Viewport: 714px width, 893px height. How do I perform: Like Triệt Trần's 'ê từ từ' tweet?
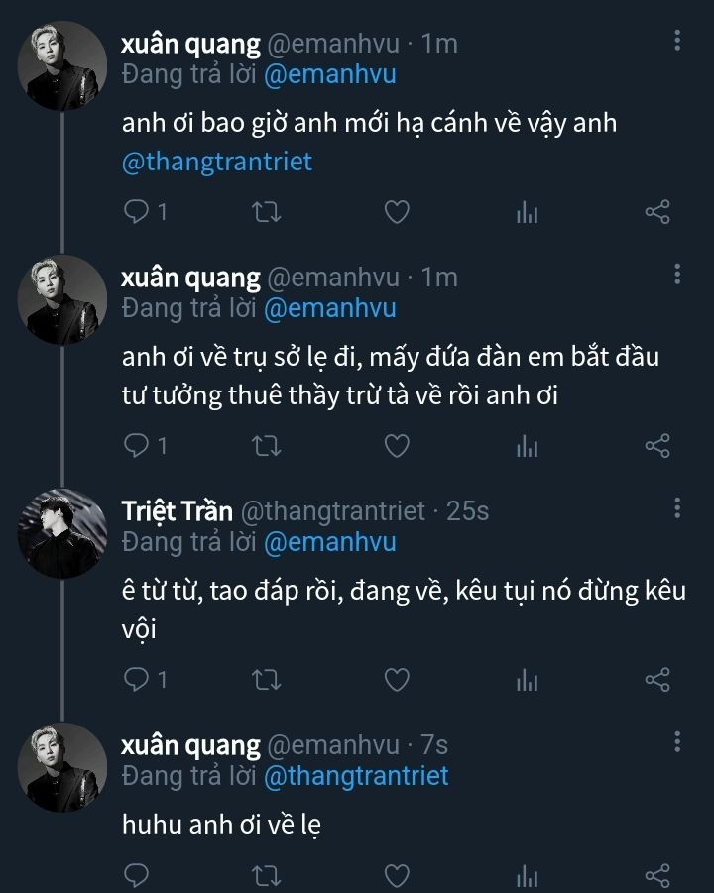[x=397, y=680]
